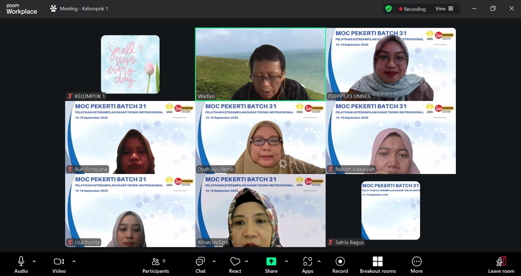This screenshot has width=521, height=276.
Task: Expand audio options arrow
Action: 34,261
